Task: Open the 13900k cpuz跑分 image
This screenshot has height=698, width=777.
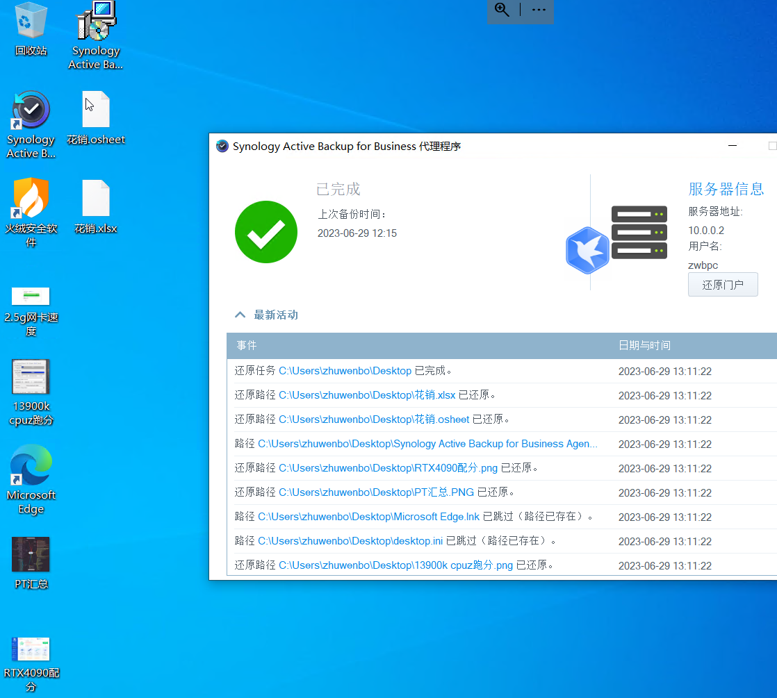Action: pyautogui.click(x=31, y=392)
